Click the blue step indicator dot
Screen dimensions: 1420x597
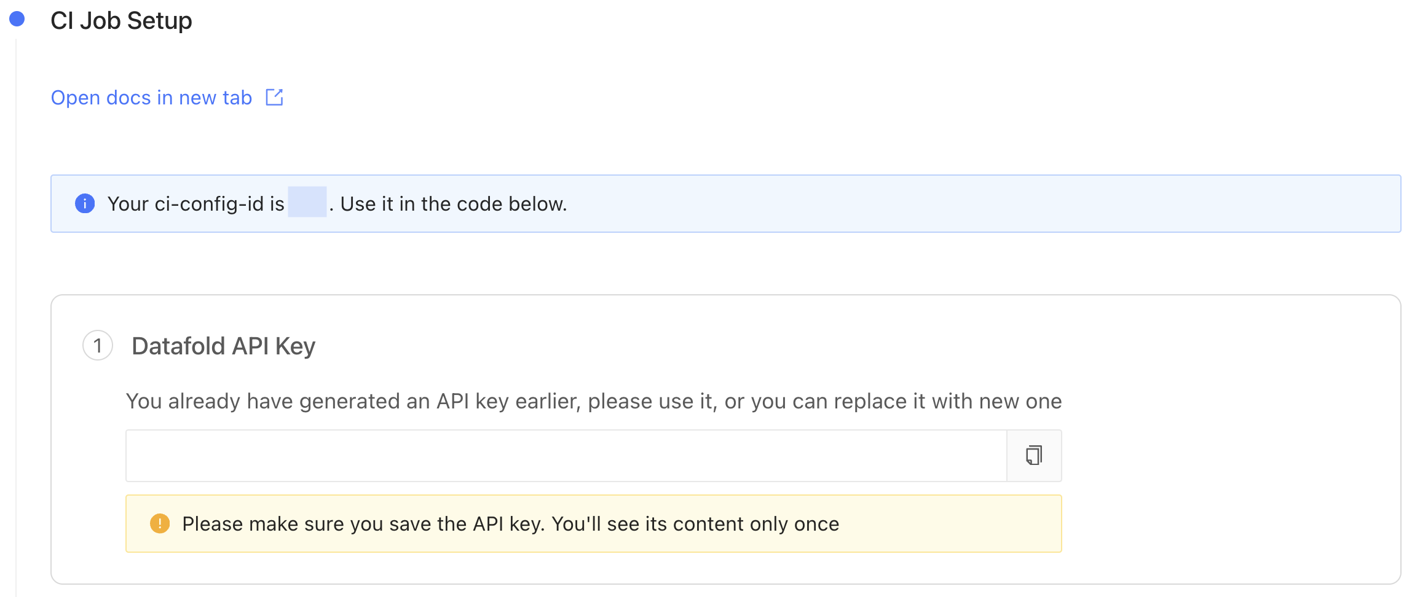point(17,19)
